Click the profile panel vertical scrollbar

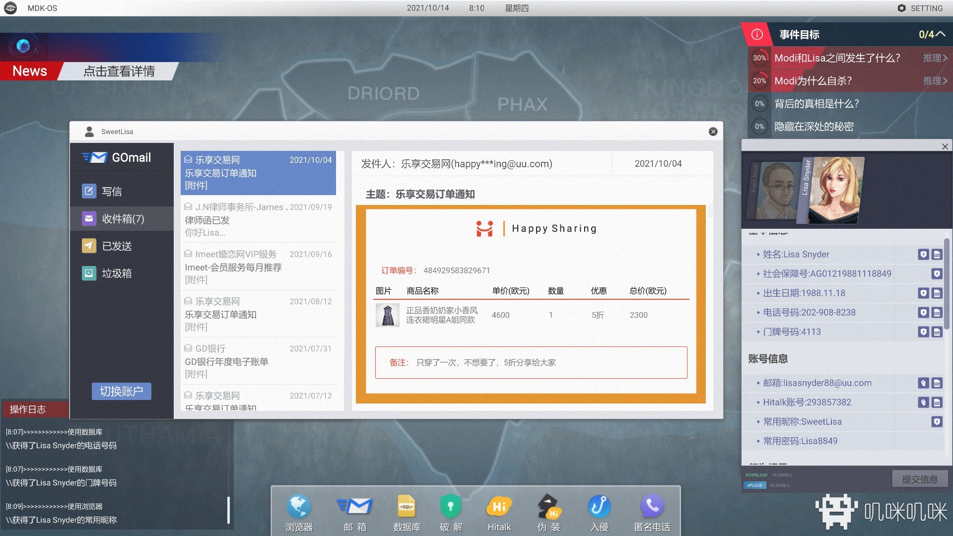[947, 284]
